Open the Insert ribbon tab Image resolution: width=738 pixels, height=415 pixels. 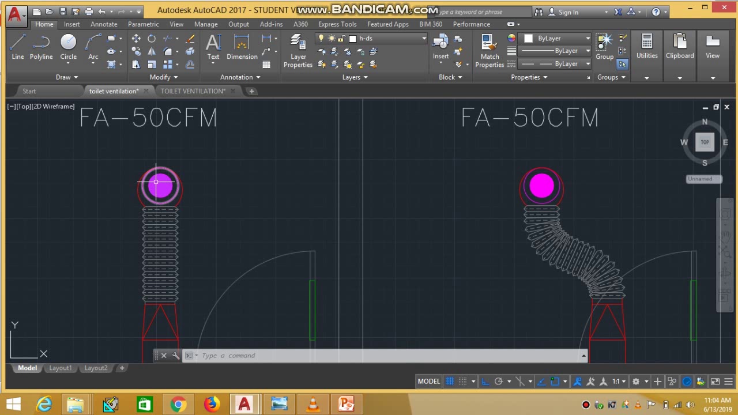pyautogui.click(x=72, y=24)
